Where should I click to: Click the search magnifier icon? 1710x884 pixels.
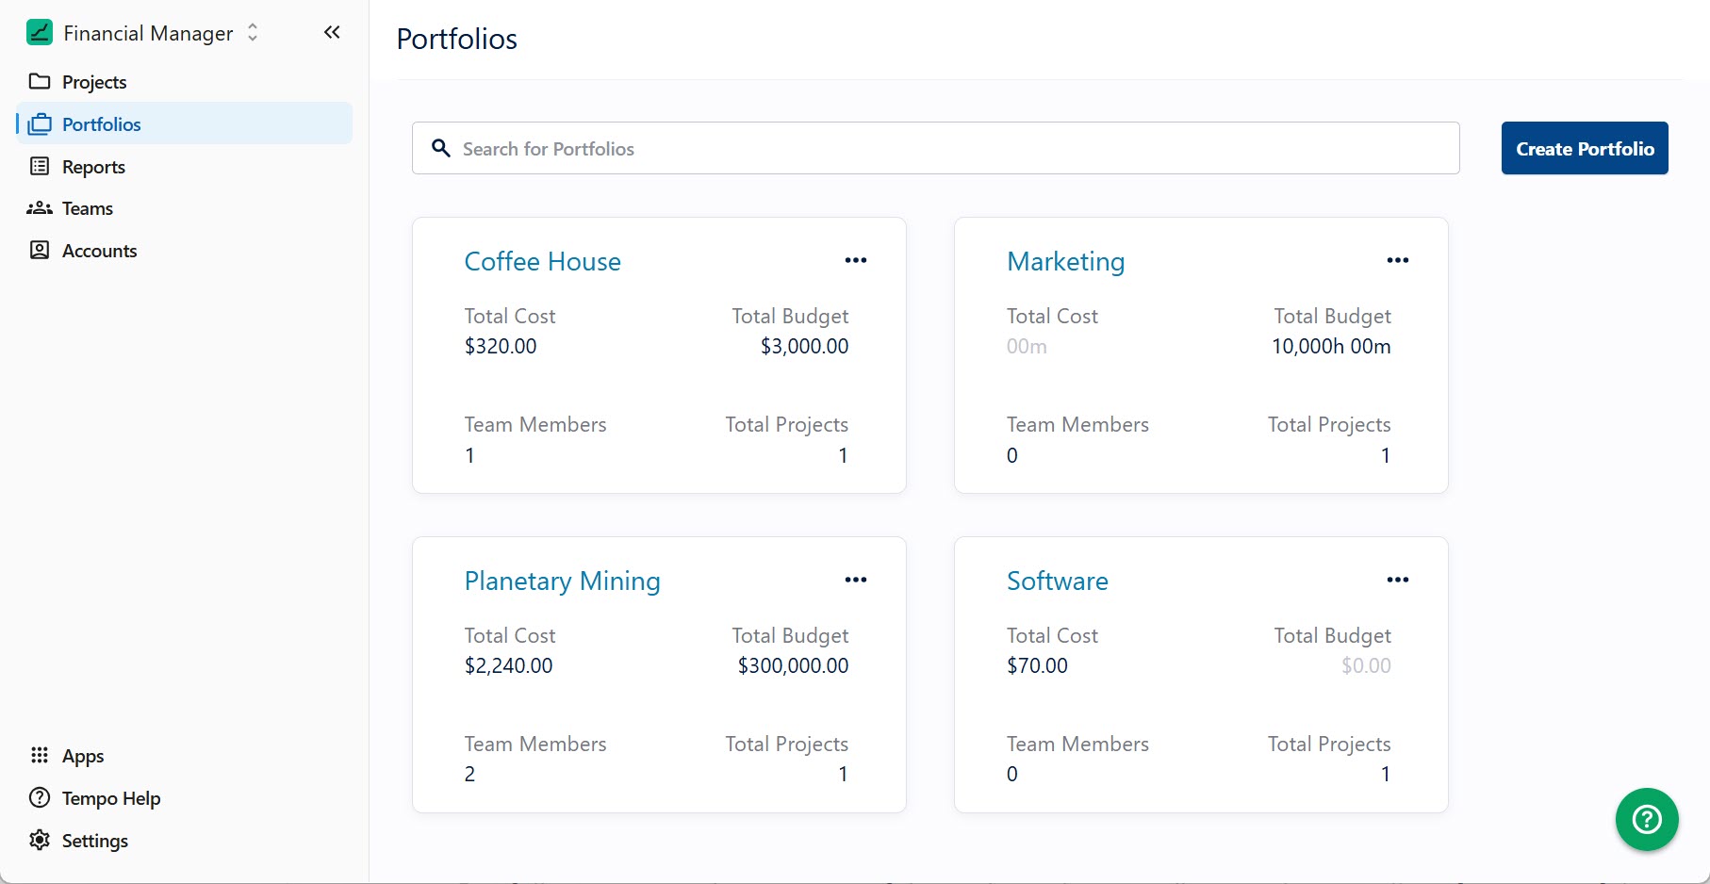click(x=441, y=149)
